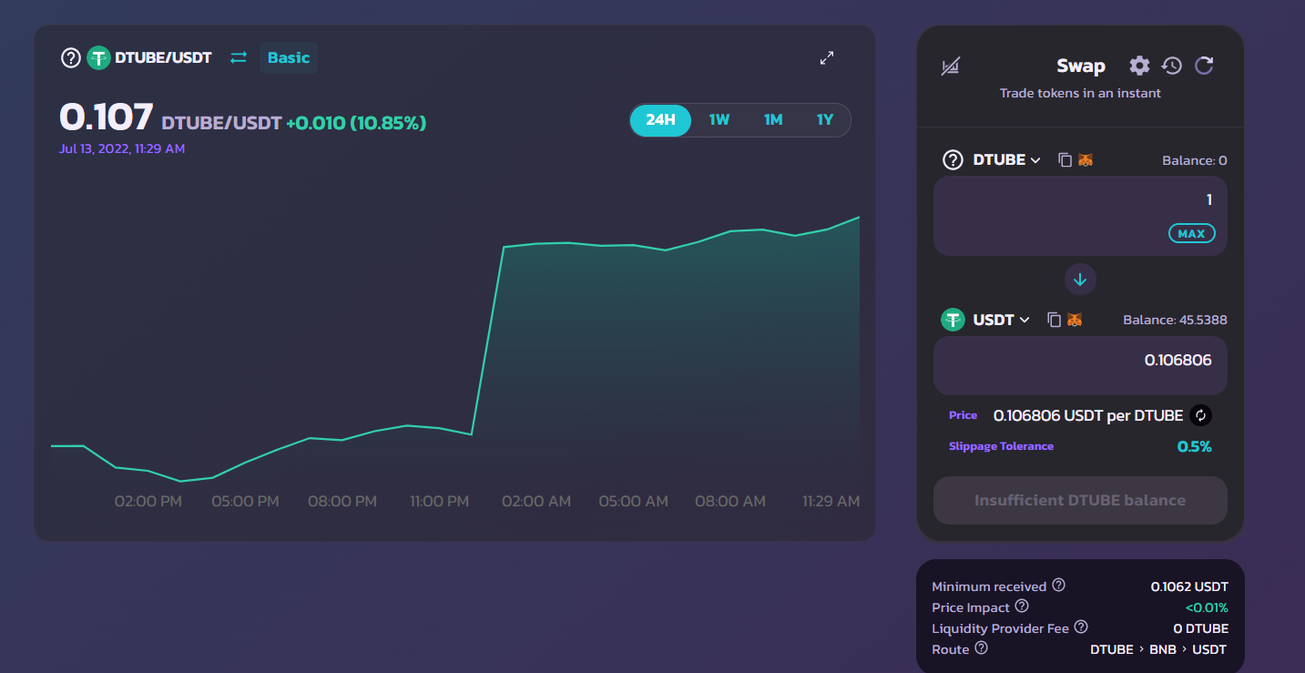Open USDT token selector dropdown
This screenshot has height=673, width=1305.
[x=1001, y=320]
